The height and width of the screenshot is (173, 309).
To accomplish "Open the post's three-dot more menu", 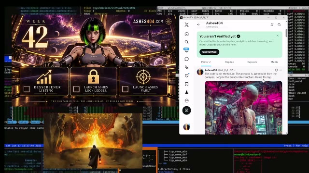I will point(281,70).
